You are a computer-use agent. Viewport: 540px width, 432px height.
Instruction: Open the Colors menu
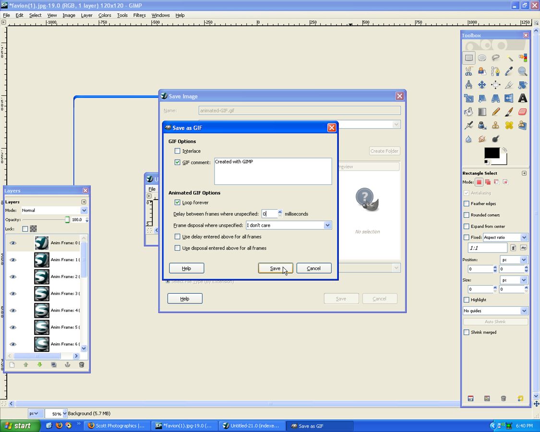tap(105, 15)
